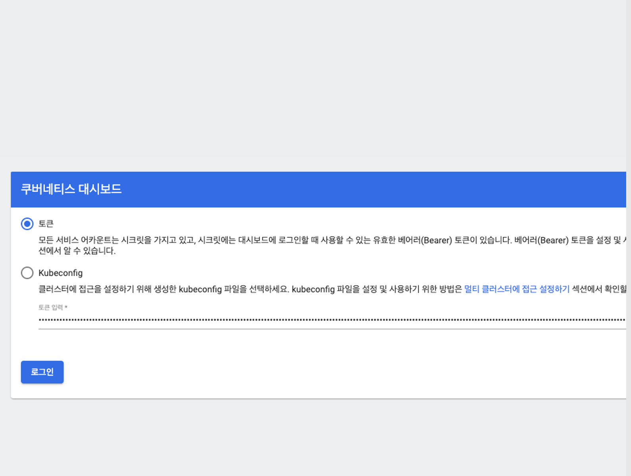Click the 로그인 button
The image size is (631, 476).
42,372
